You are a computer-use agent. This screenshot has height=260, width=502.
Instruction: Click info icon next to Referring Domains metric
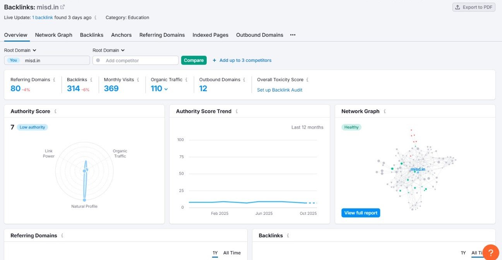pos(54,80)
